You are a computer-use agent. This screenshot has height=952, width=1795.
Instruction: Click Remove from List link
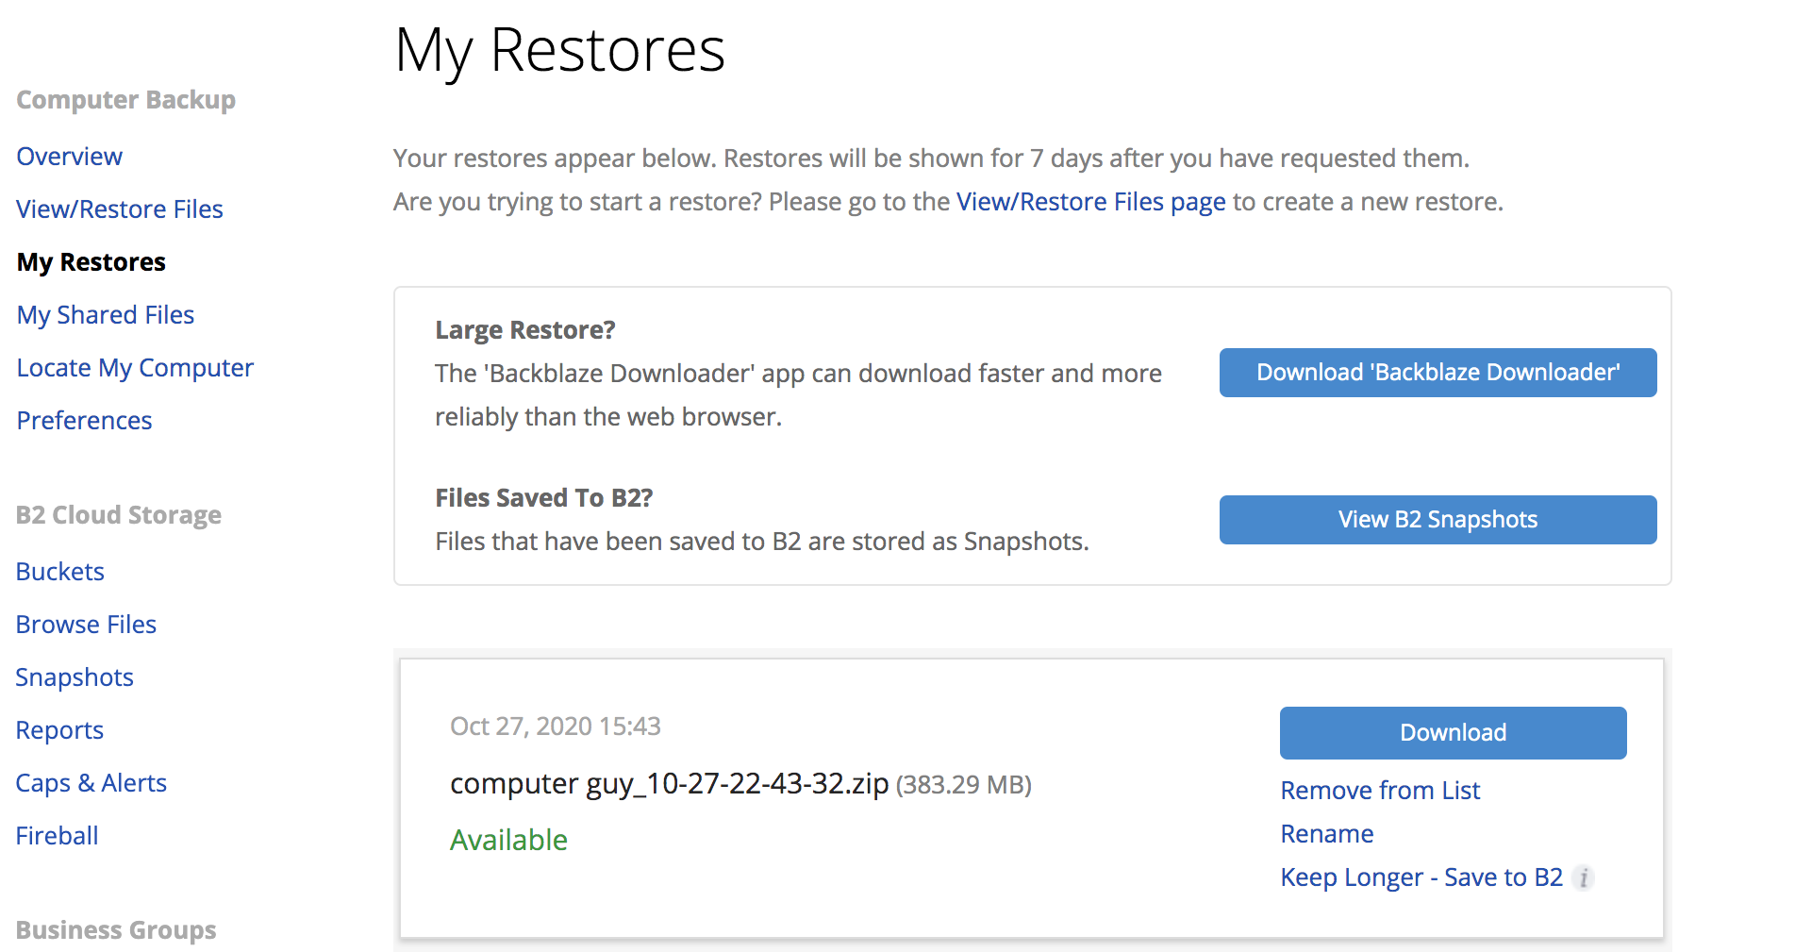tap(1380, 791)
